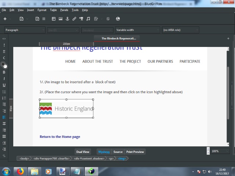Screen dimensions: 235x176
Task: Click the foreground and background color circles
Action: [4, 65]
